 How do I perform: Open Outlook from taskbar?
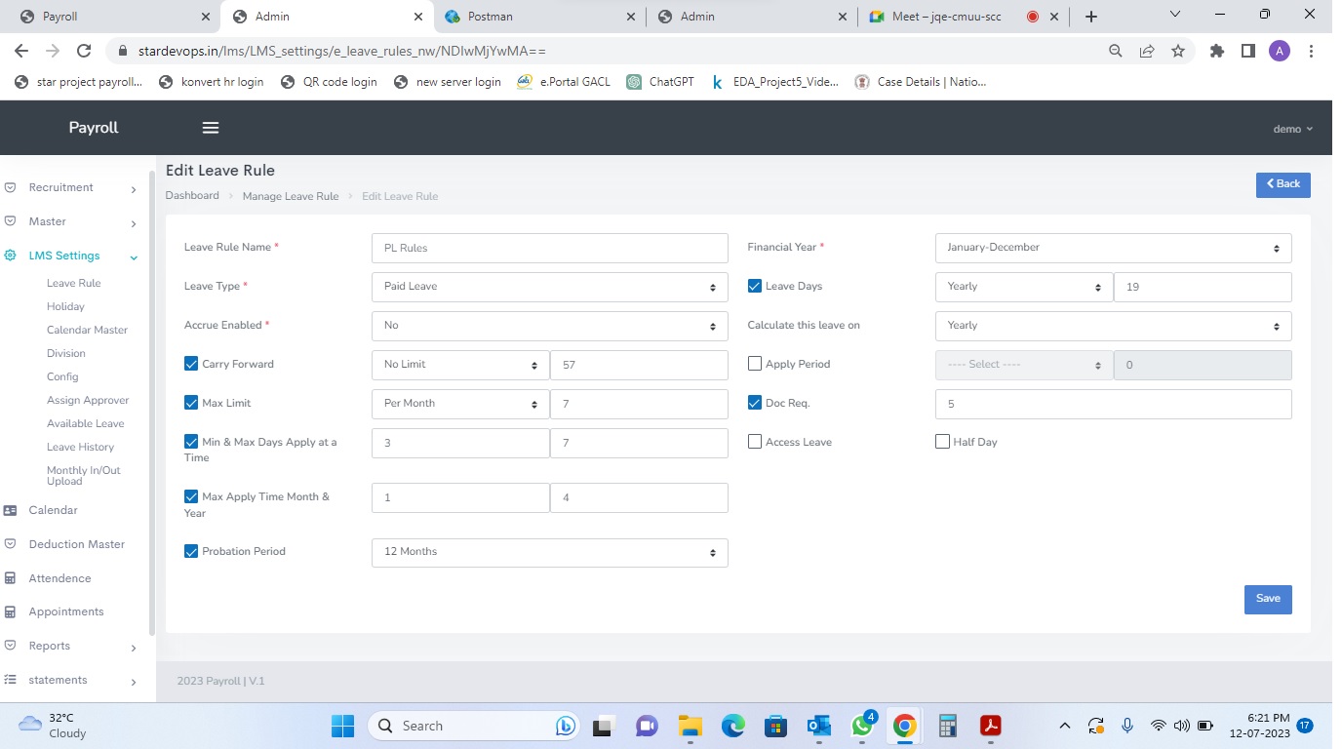[x=818, y=726]
